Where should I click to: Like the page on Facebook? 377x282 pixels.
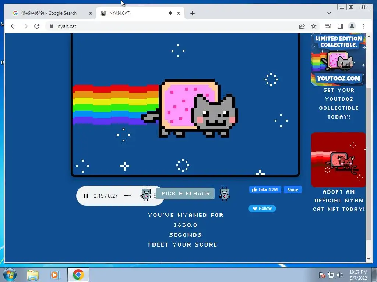[265, 190]
